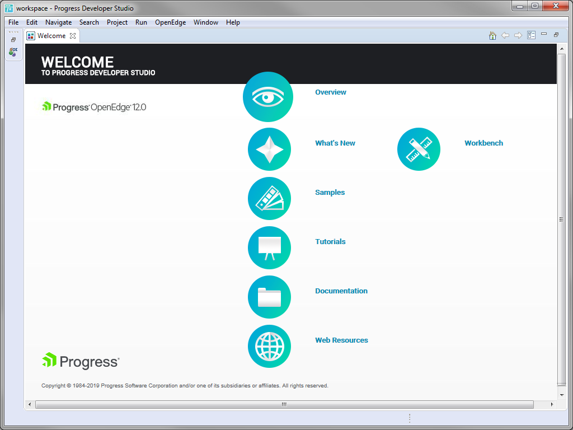Image resolution: width=573 pixels, height=430 pixels.
Task: Open the Project menu
Action: point(118,22)
